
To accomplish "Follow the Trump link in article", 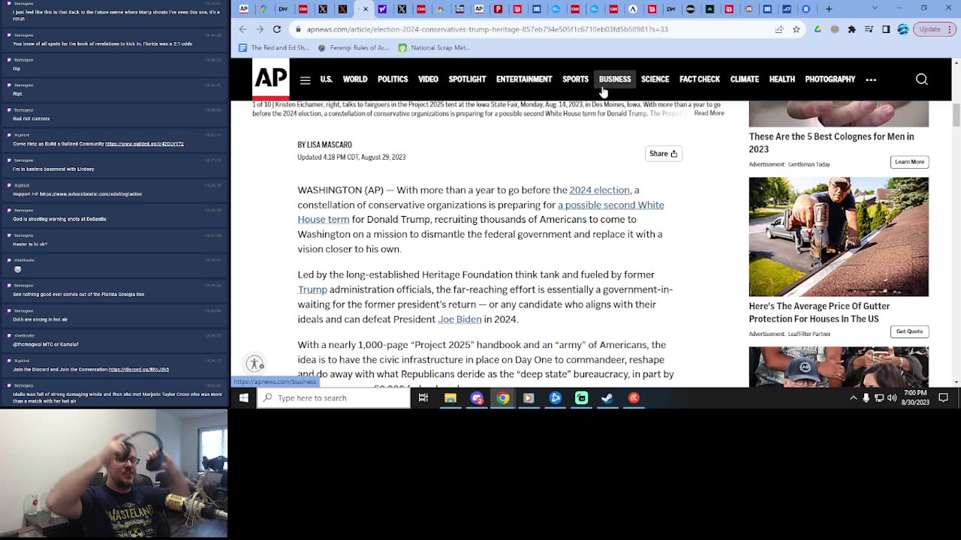I will pos(312,289).
